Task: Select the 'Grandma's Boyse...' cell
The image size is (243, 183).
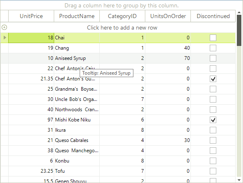Action: pyautogui.click(x=77, y=89)
